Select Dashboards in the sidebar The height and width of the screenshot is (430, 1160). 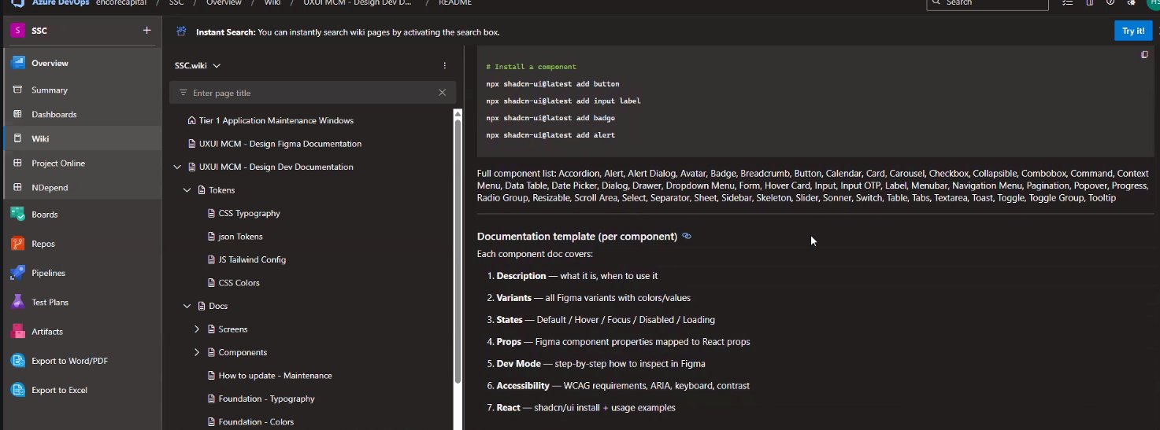(x=80, y=114)
